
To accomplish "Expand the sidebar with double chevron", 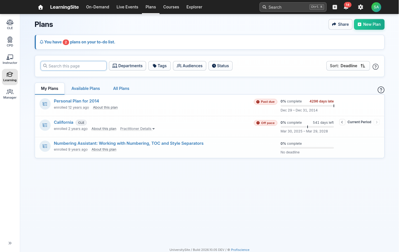I will [x=10, y=243].
